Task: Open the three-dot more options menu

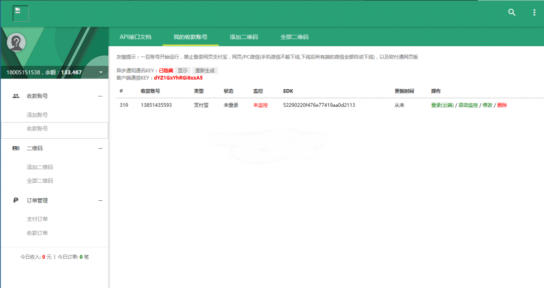Action: [x=534, y=13]
